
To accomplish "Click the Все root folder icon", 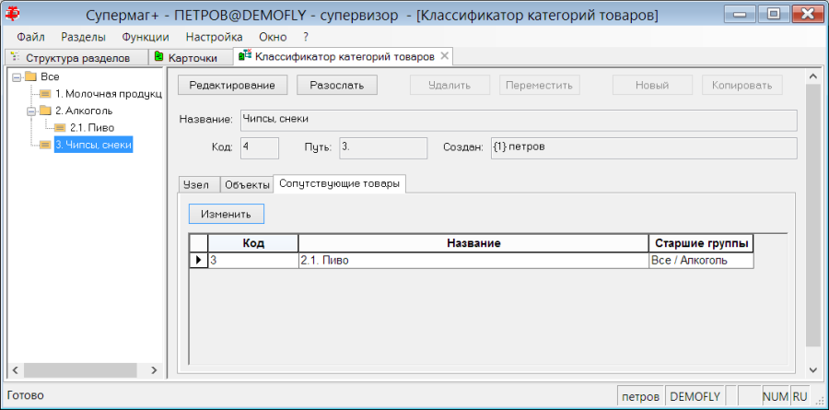I will pos(31,77).
